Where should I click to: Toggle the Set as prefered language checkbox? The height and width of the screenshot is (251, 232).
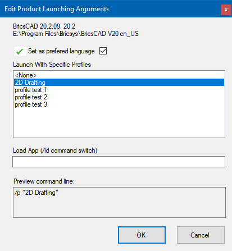(103, 51)
